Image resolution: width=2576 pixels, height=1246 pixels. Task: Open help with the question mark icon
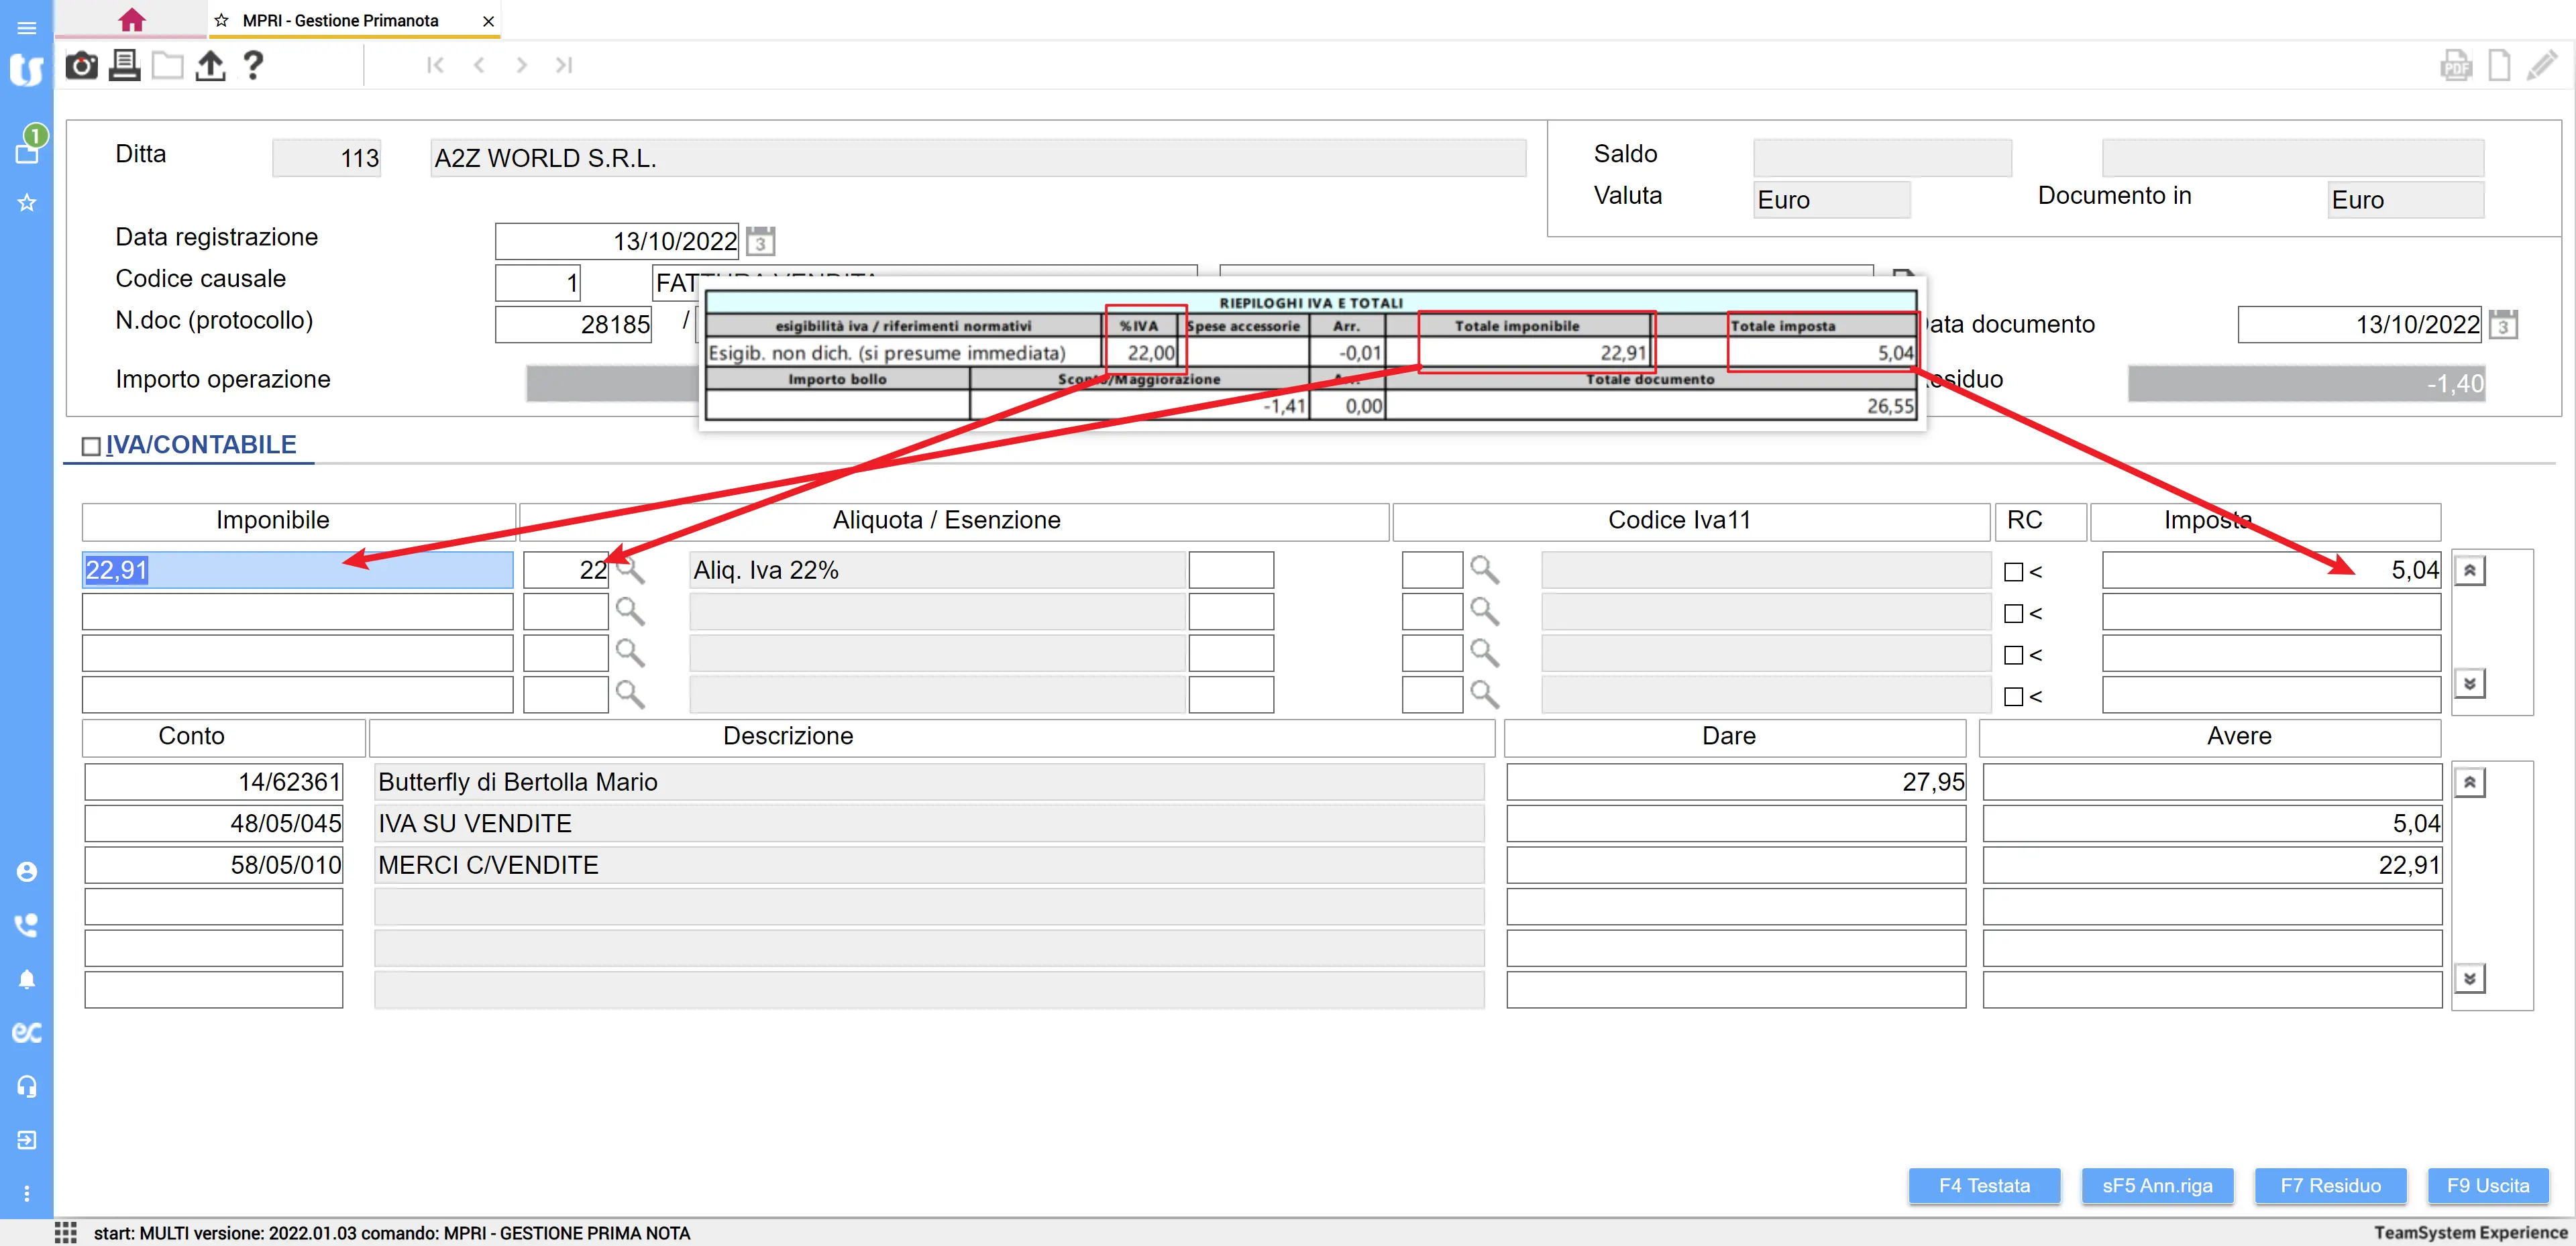tap(253, 66)
